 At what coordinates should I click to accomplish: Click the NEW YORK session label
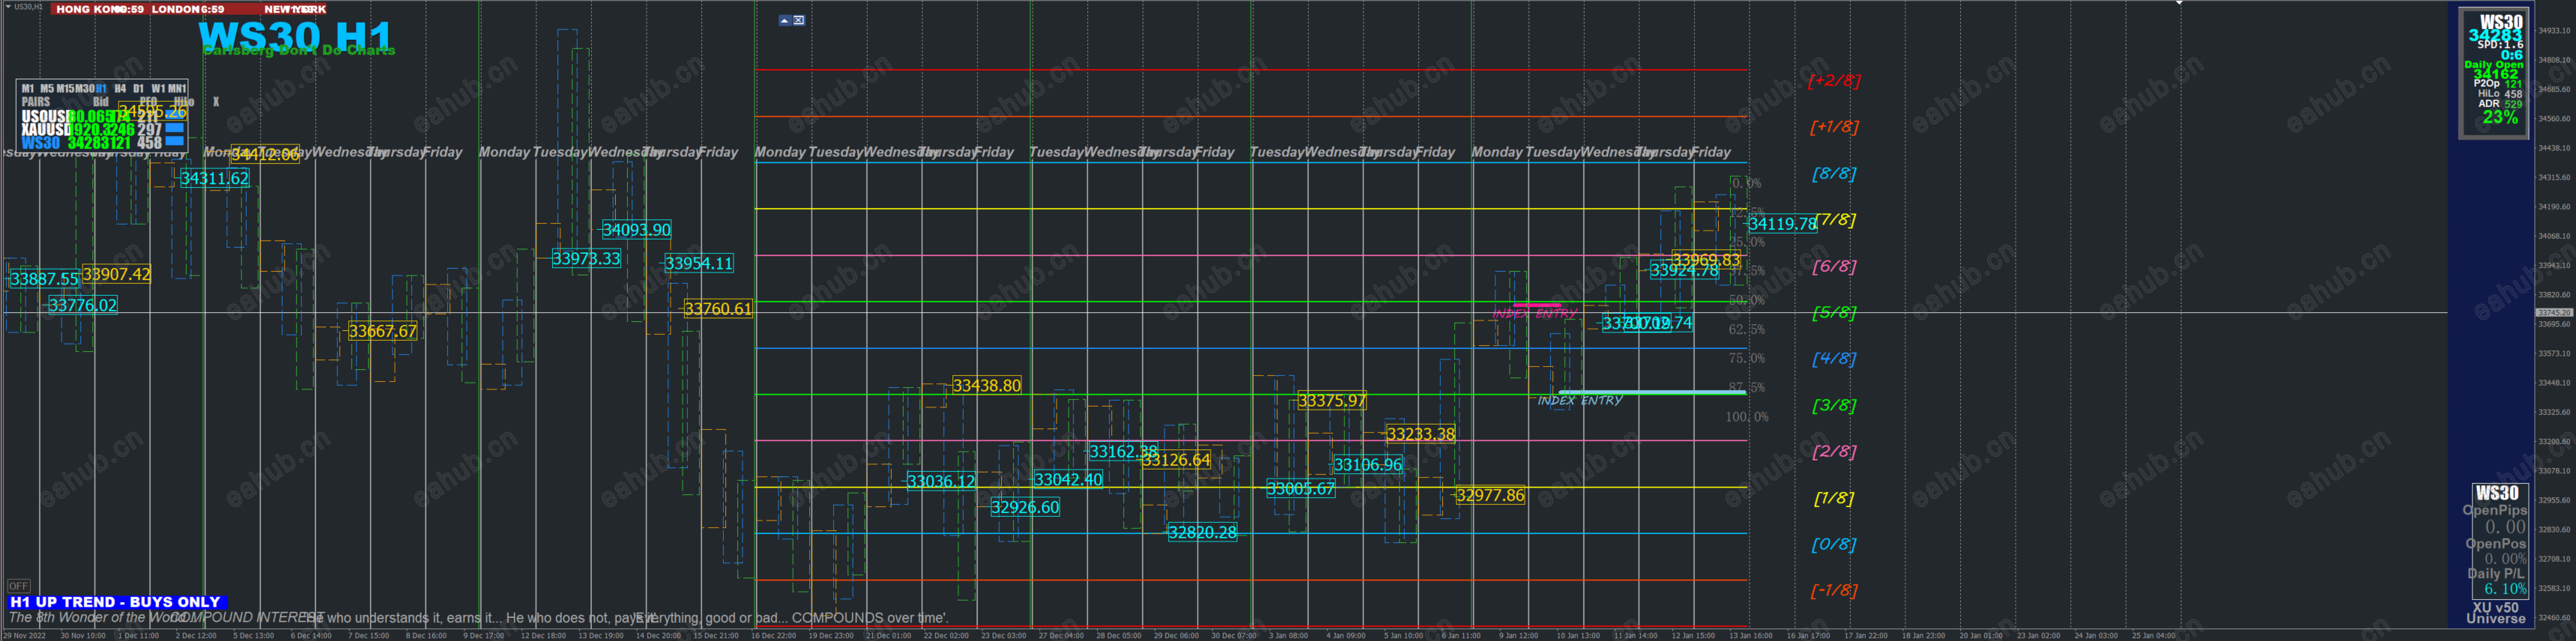[295, 9]
